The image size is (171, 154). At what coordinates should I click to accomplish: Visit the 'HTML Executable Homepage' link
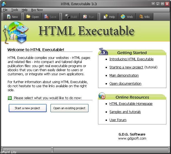131,104
